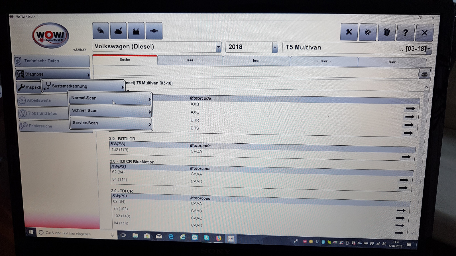The image size is (456, 256).
Task: Select the 75 (102) KW(PS) entry
Action: point(121,208)
